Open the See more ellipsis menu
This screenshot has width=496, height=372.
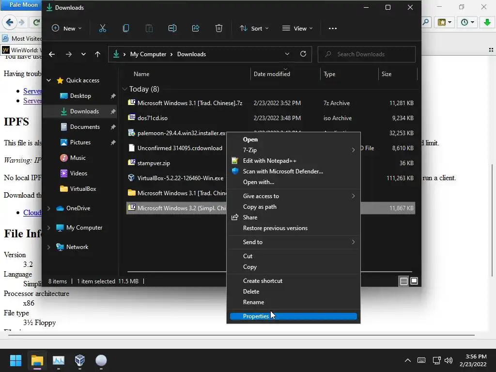(x=332, y=29)
